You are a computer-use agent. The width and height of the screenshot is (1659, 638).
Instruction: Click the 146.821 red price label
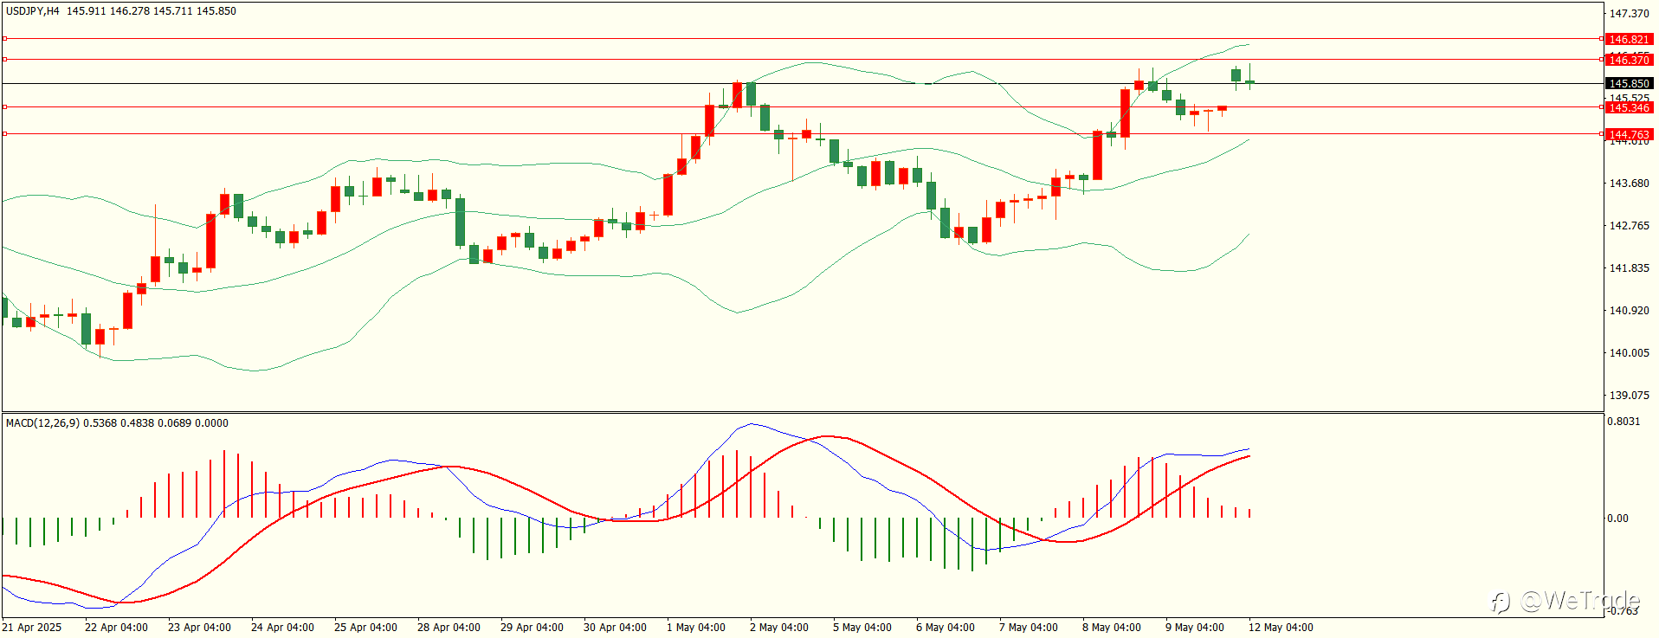click(1628, 39)
